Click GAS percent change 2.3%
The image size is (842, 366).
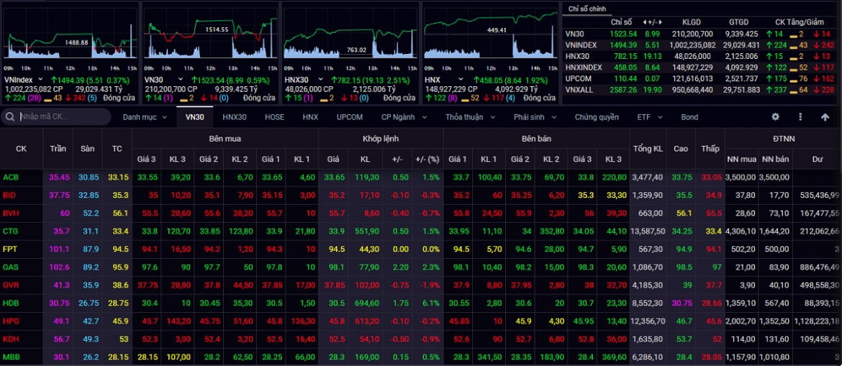pos(431,267)
